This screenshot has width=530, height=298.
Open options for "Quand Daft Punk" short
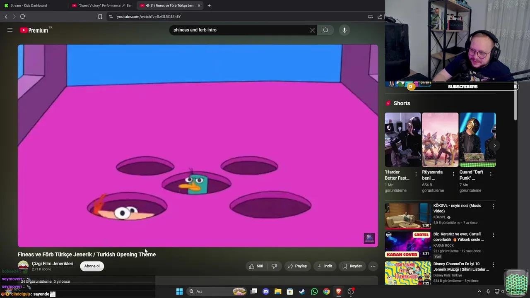(491, 174)
